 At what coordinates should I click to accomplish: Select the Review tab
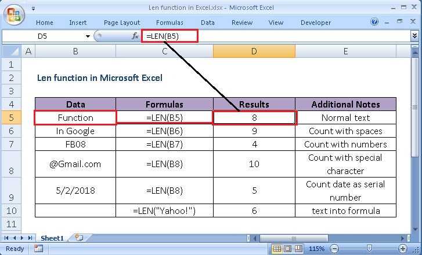(242, 23)
